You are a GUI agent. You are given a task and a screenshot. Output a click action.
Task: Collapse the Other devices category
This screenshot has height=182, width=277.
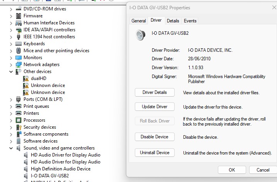click(11, 71)
